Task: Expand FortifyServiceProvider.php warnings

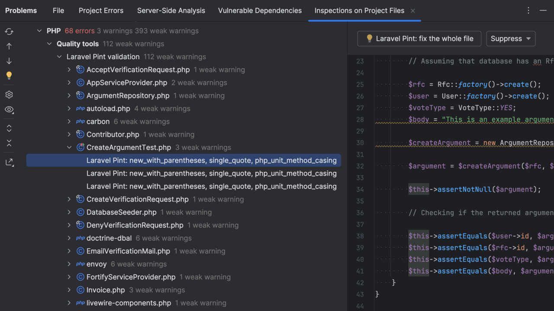Action: click(69, 277)
